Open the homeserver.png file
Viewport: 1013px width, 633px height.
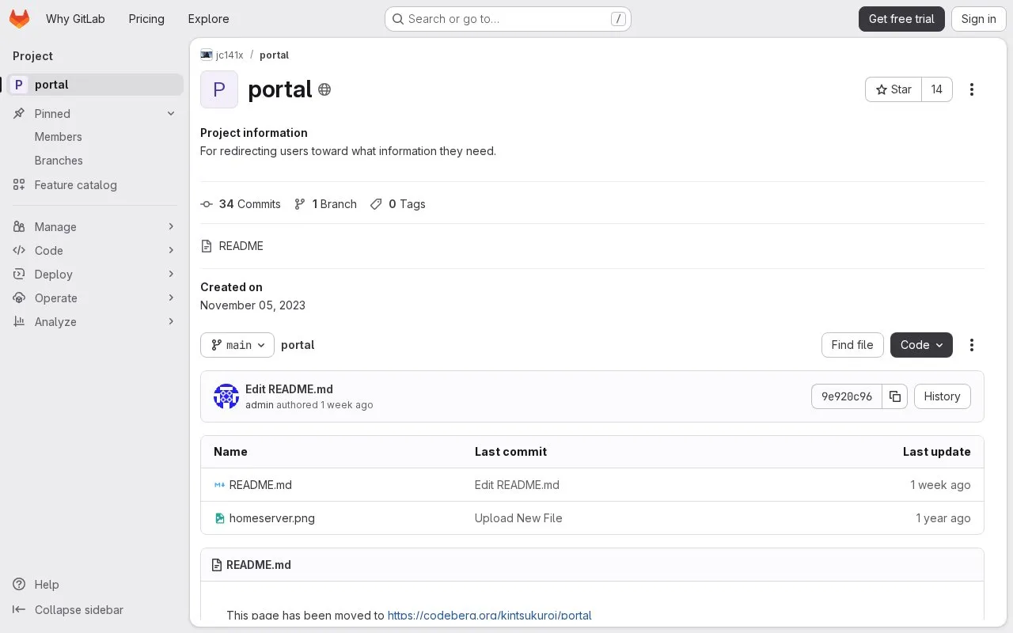point(272,518)
